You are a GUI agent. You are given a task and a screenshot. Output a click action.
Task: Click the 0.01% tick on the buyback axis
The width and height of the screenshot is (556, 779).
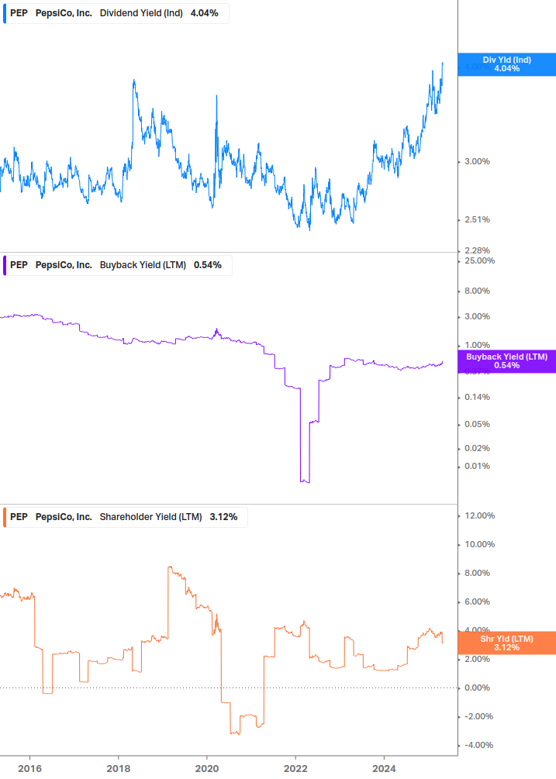477,467
